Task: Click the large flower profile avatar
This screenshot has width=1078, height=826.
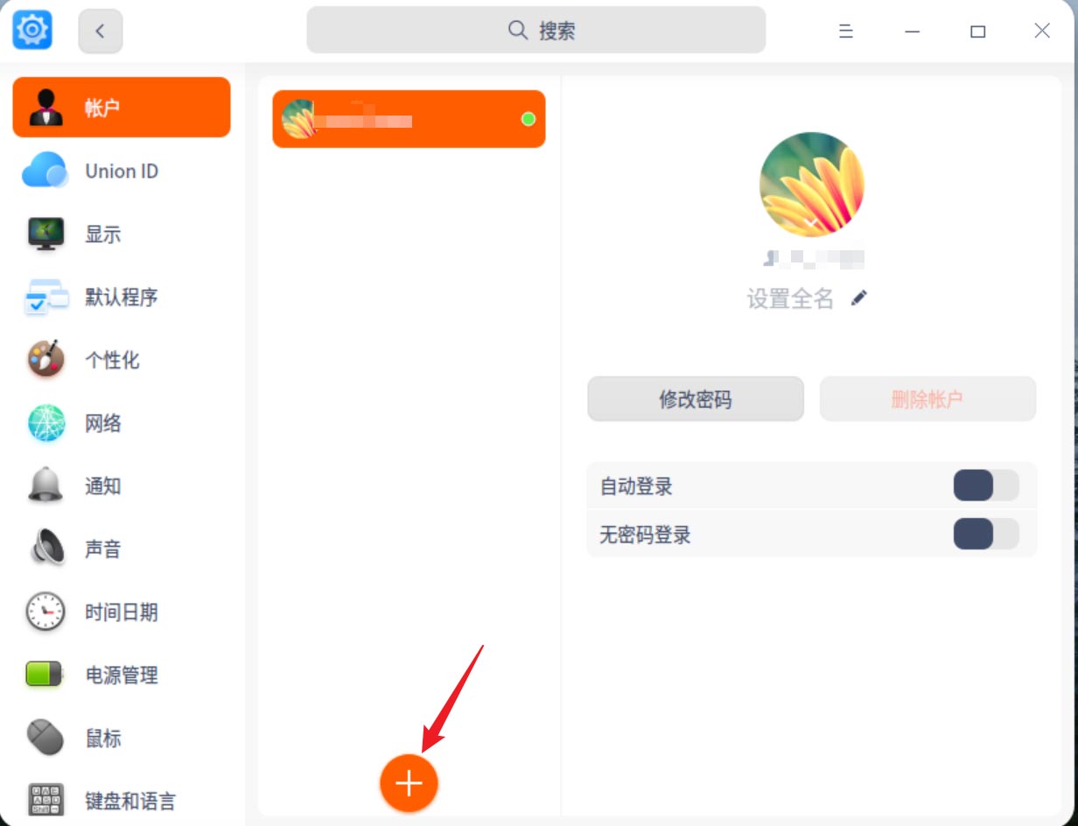Action: [812, 185]
